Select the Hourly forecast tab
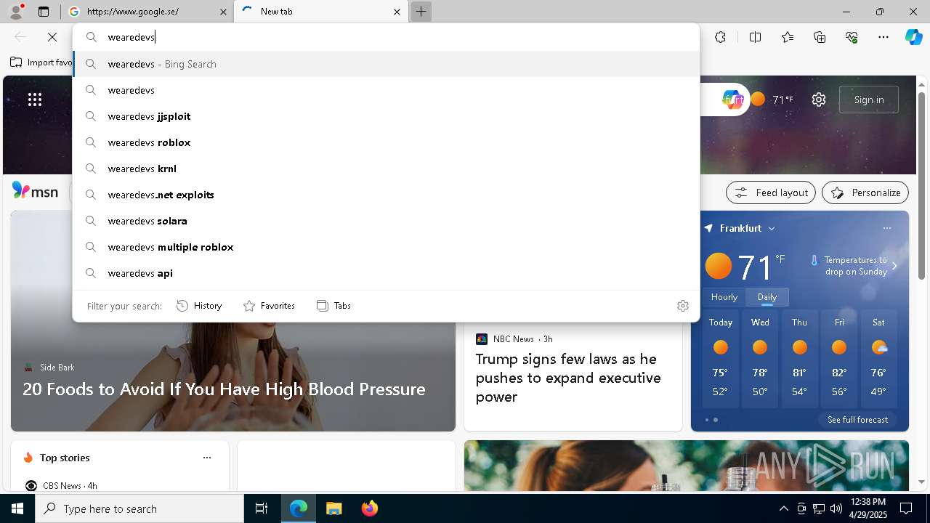Image resolution: width=930 pixels, height=523 pixels. tap(724, 297)
